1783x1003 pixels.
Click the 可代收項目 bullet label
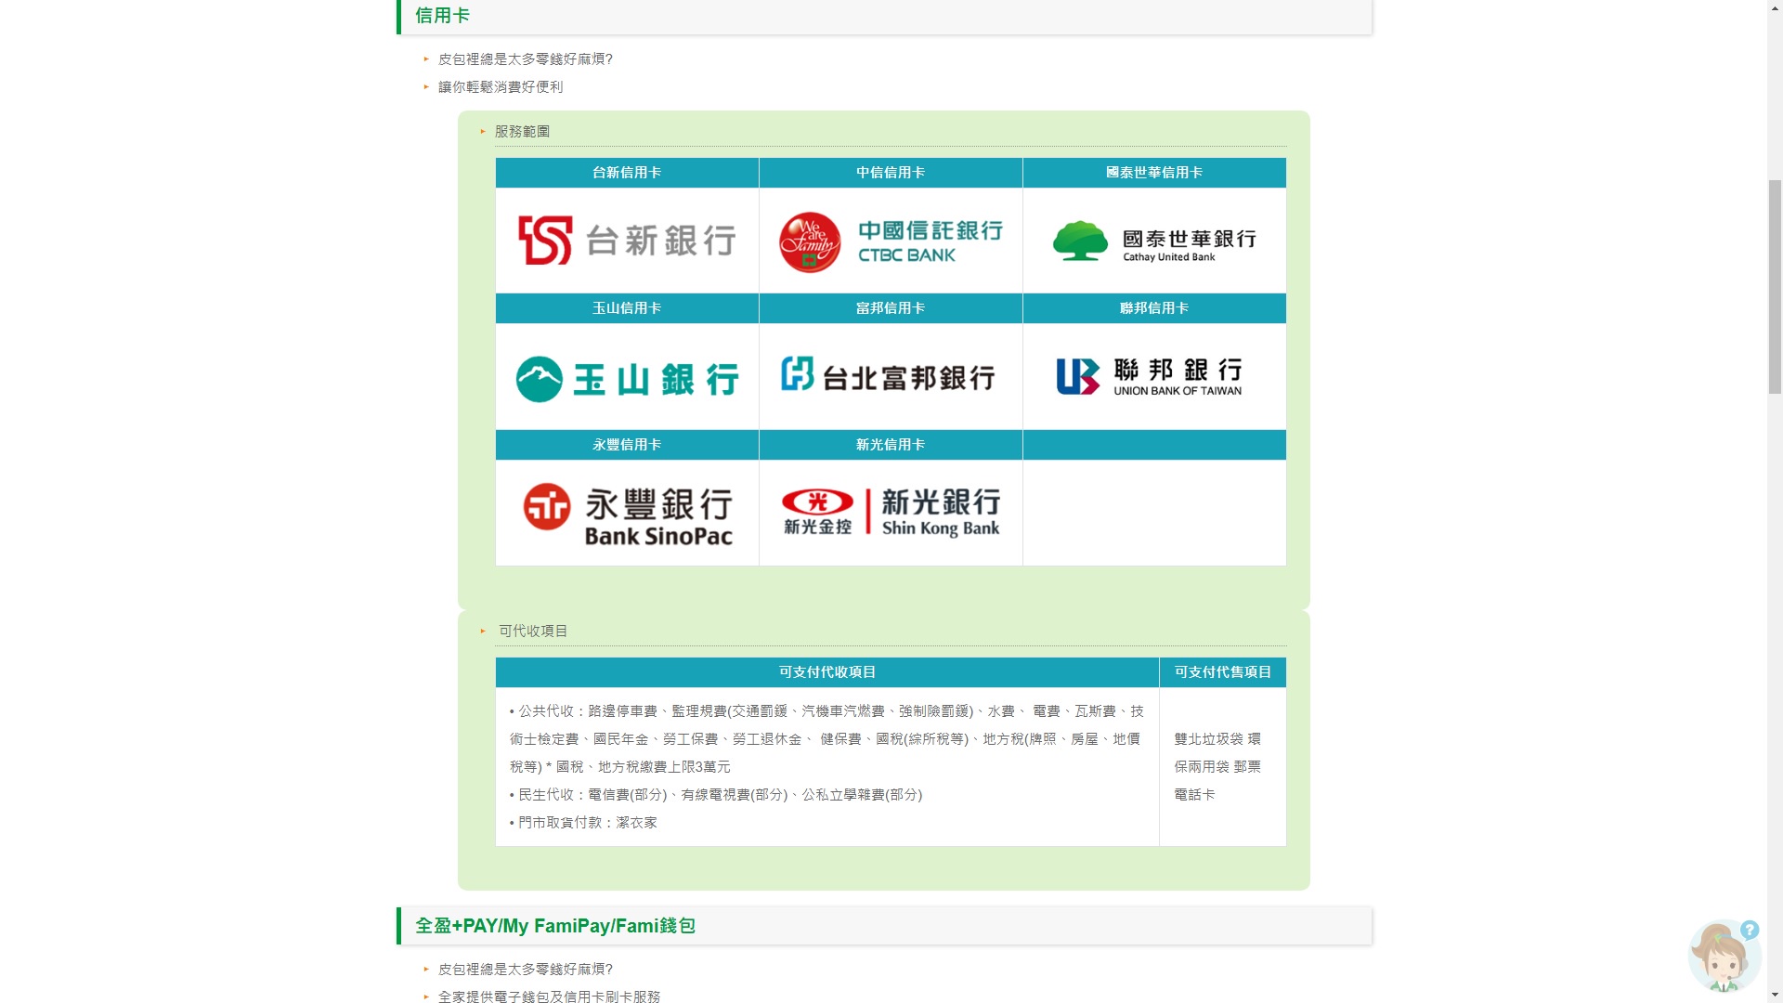pos(533,632)
